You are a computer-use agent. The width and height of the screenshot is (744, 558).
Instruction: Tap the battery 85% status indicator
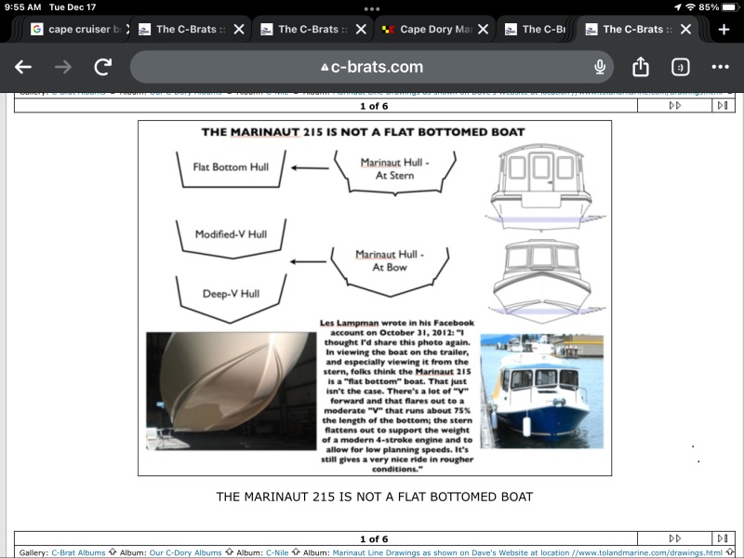click(x=718, y=7)
